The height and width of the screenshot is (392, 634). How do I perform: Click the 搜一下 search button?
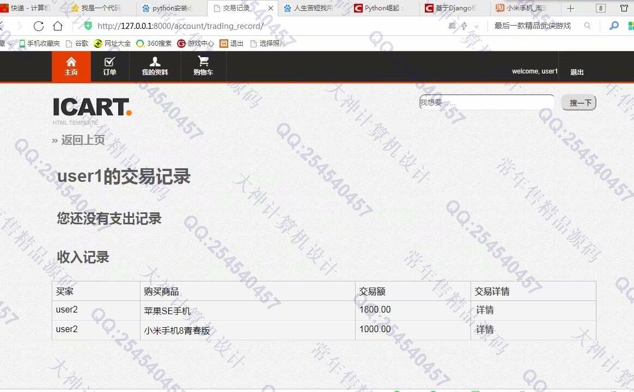point(579,103)
